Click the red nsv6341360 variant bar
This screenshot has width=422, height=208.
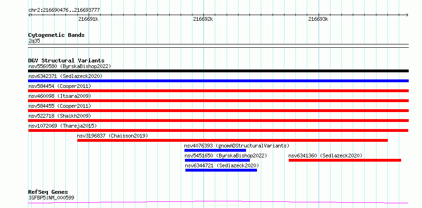tap(345, 160)
